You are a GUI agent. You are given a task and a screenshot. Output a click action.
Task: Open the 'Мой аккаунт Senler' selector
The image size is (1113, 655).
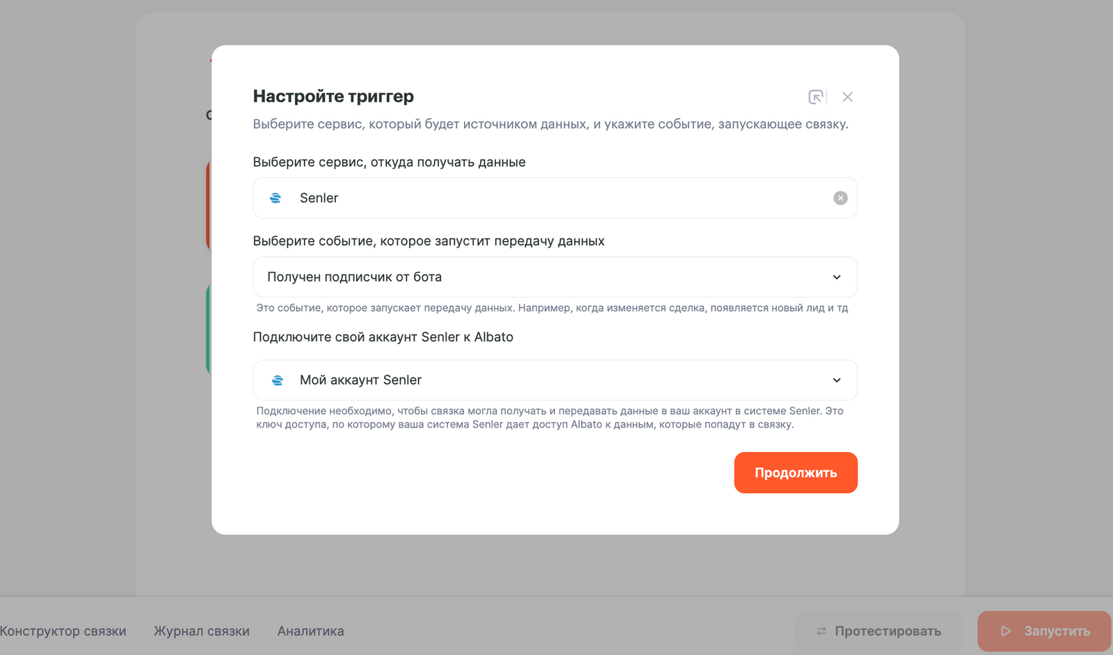[x=543, y=380]
